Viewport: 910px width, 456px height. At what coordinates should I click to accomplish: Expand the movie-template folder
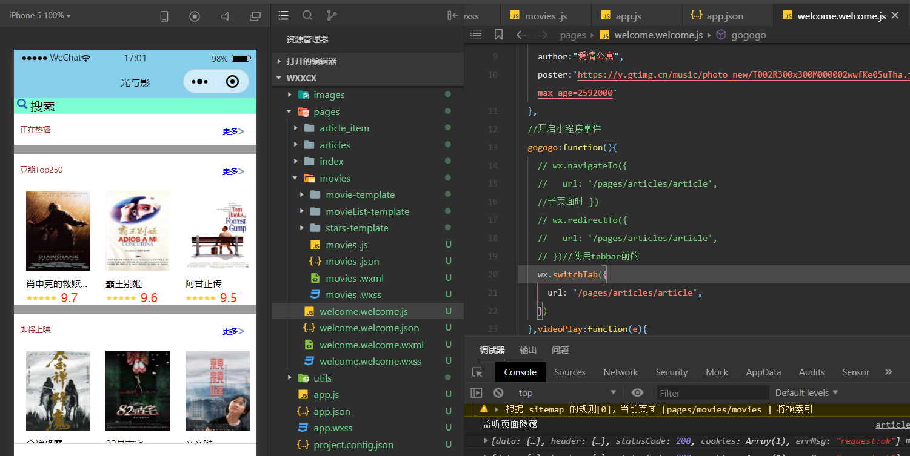click(301, 195)
